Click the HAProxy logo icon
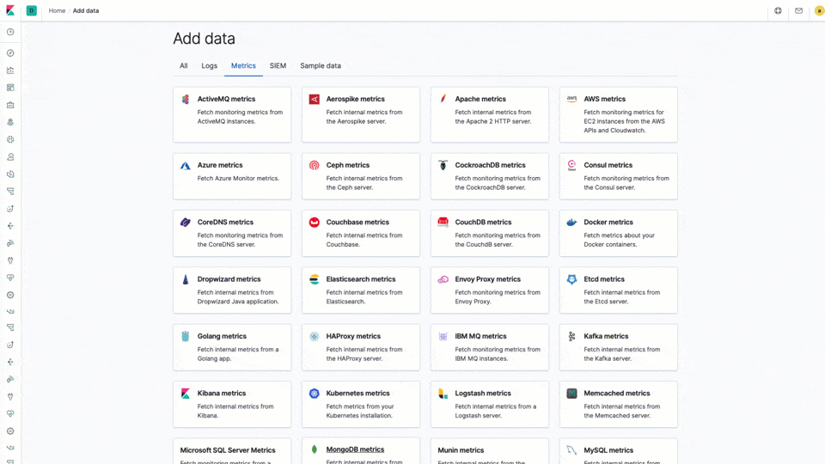This screenshot has width=825, height=464. [315, 336]
